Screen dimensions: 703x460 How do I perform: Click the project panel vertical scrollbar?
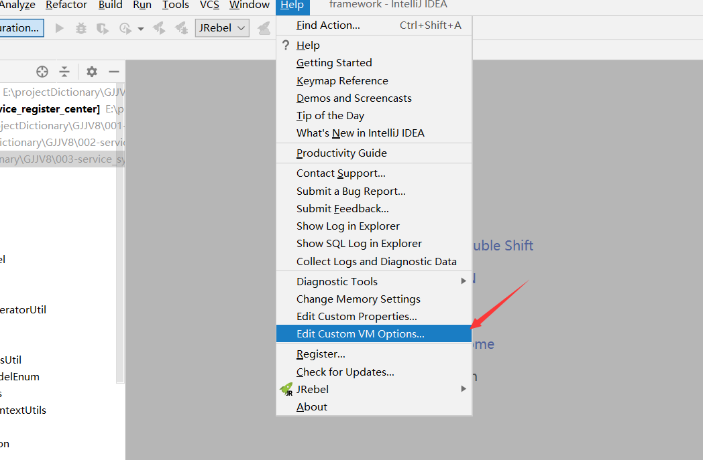coord(119,233)
